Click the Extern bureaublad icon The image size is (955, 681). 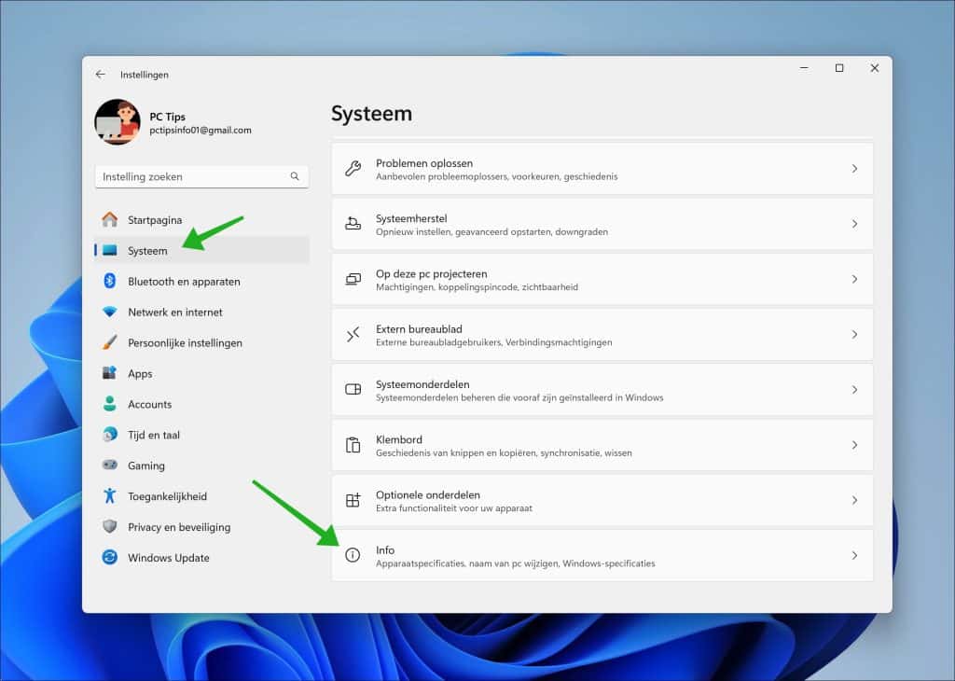[x=353, y=334]
